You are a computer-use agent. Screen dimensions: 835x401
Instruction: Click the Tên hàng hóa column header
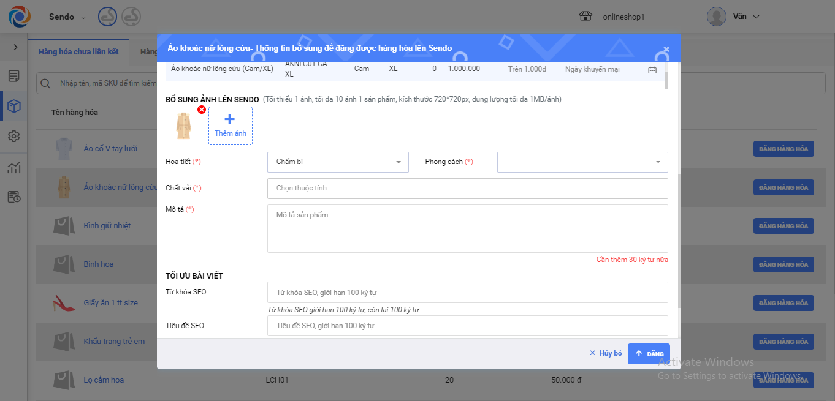[x=74, y=113]
